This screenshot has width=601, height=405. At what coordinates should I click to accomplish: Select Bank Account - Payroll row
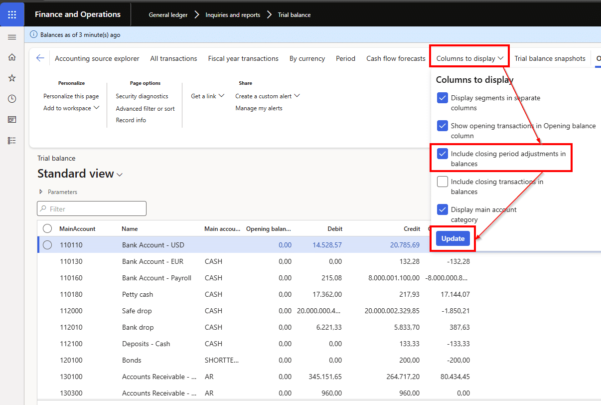(254, 278)
